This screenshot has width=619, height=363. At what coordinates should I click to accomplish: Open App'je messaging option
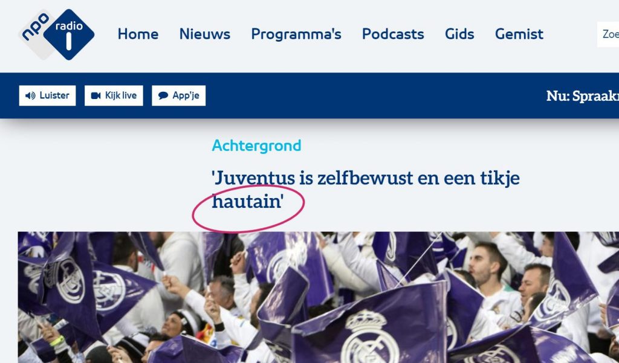[178, 95]
